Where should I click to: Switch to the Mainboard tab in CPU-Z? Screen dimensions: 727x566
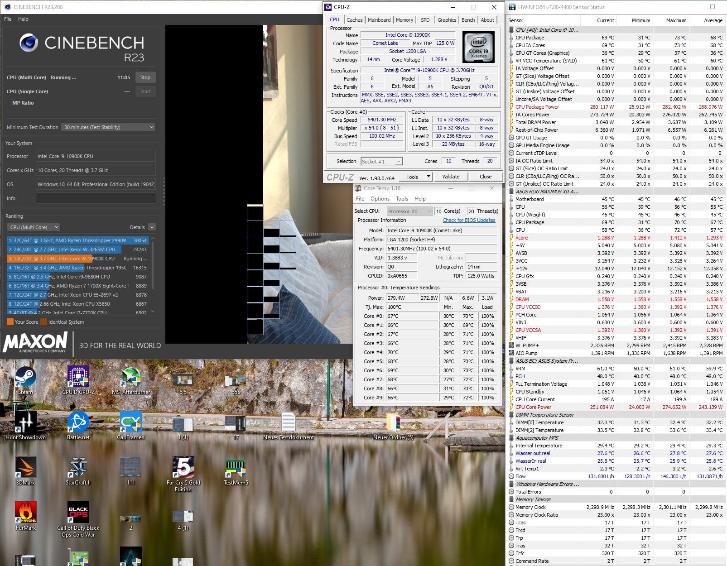(379, 20)
